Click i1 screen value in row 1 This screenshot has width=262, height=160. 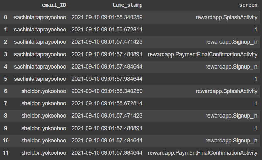click(255, 30)
